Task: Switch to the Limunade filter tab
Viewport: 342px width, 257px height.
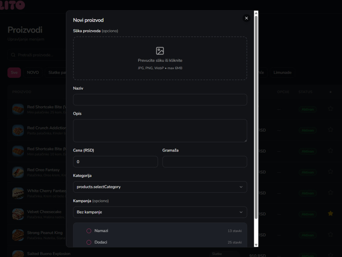Action: [282, 73]
